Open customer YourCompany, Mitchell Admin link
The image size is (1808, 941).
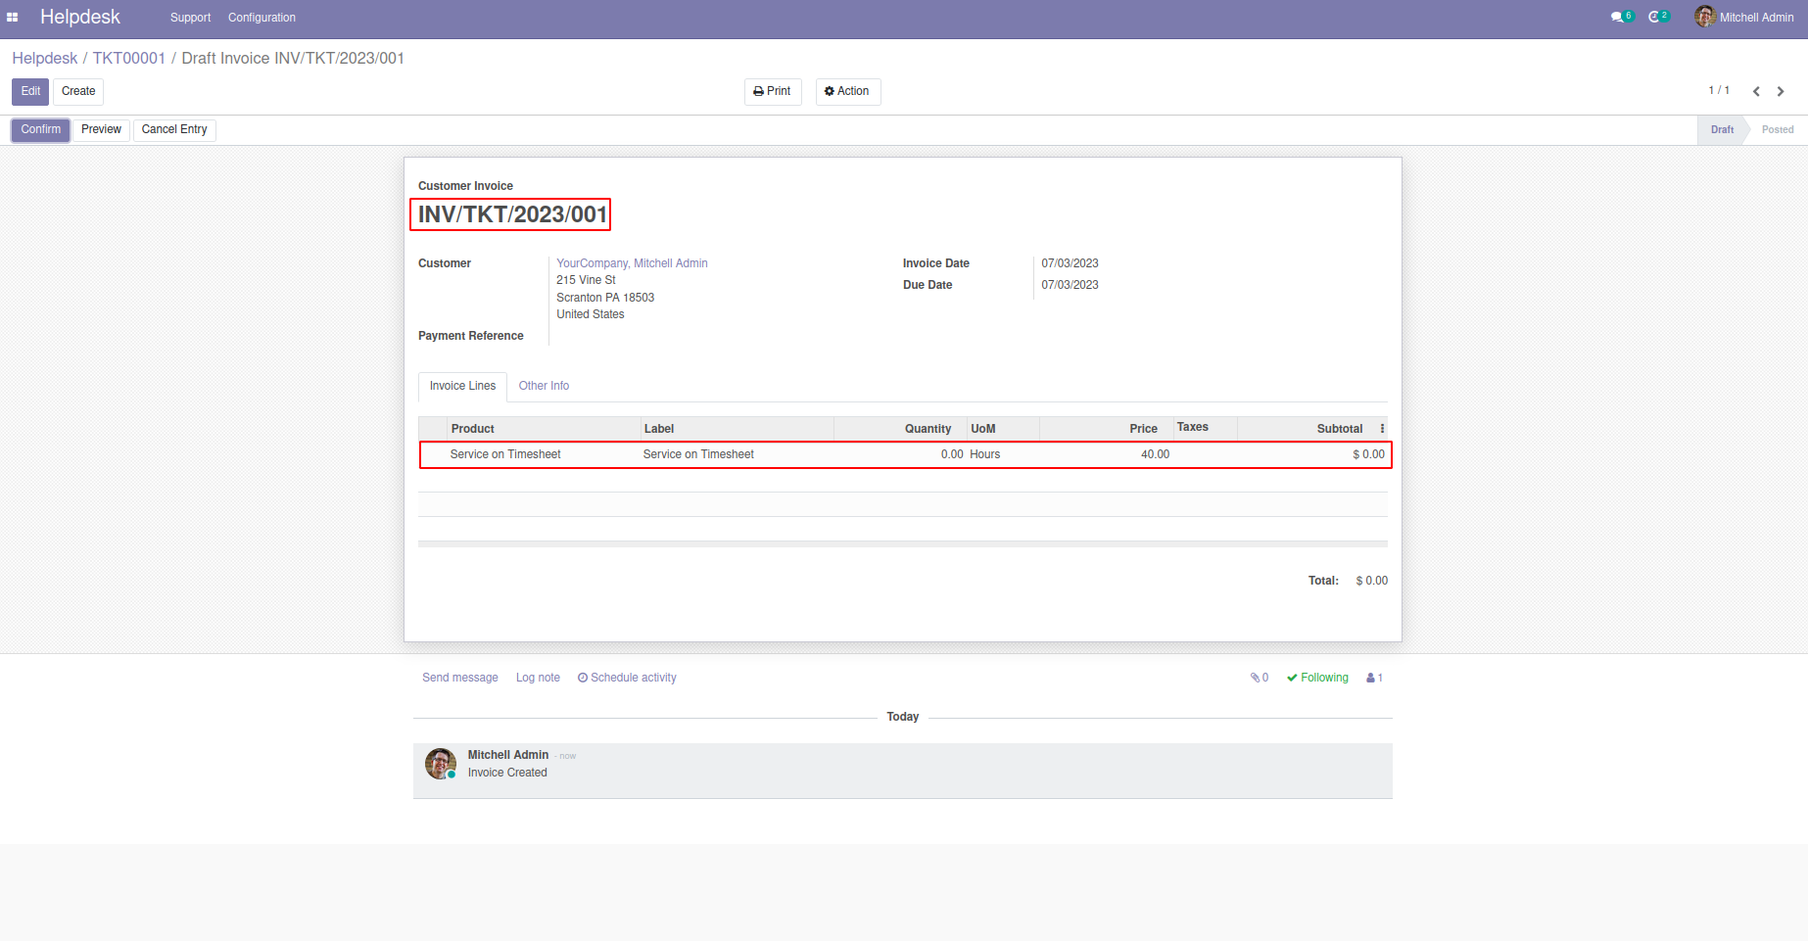point(632,263)
